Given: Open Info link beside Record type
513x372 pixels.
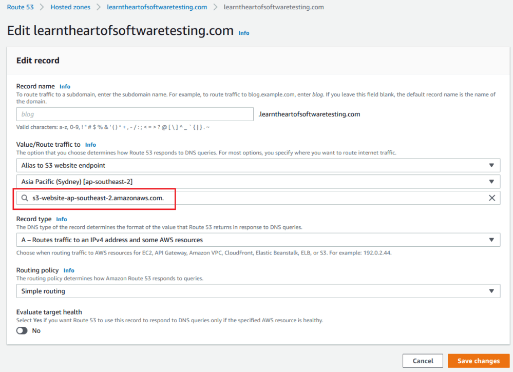Looking at the screenshot, I should pyautogui.click(x=62, y=219).
